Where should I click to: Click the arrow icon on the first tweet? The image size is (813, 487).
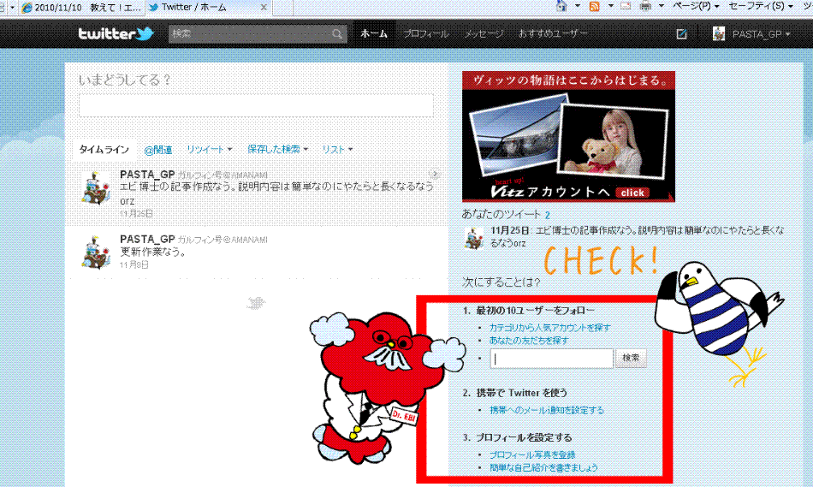point(435,175)
